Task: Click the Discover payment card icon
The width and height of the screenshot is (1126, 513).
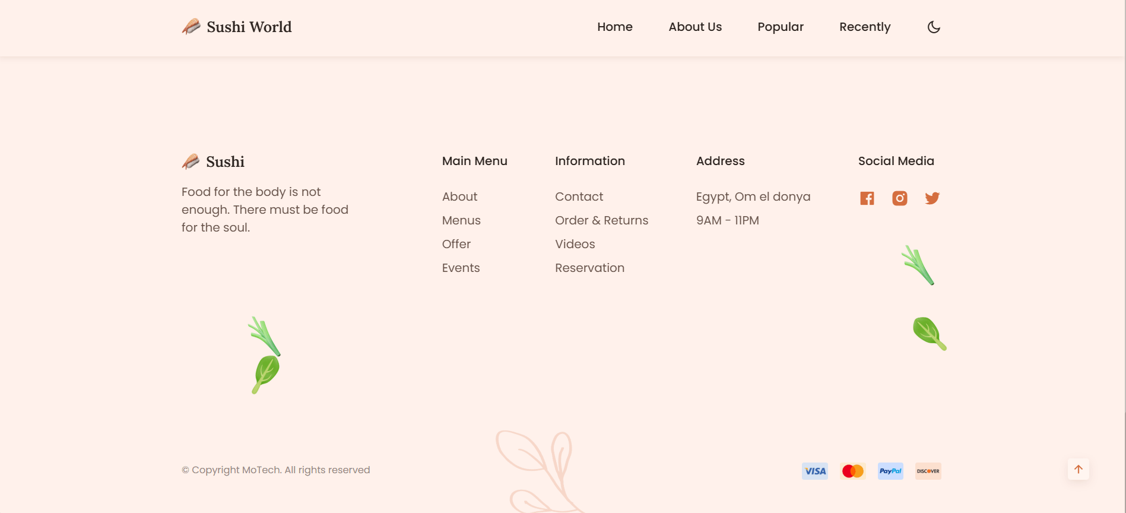Action: 928,471
